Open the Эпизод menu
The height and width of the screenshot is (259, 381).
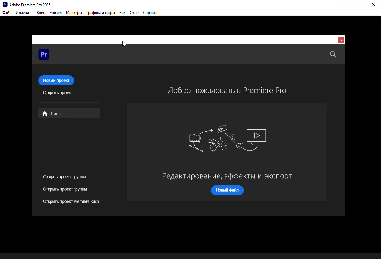coord(55,13)
